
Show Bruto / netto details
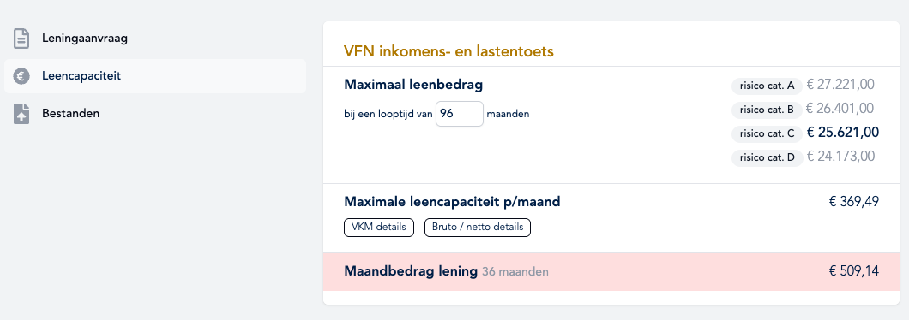(x=478, y=228)
